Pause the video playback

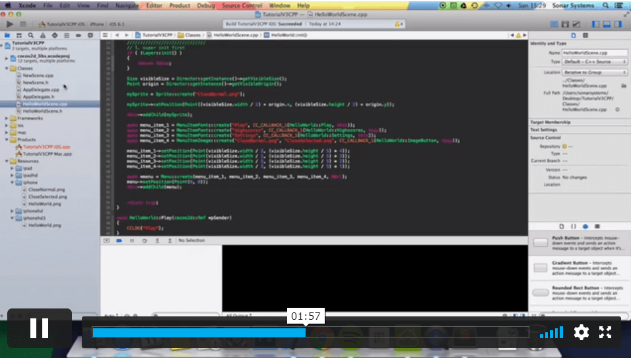pyautogui.click(x=40, y=328)
